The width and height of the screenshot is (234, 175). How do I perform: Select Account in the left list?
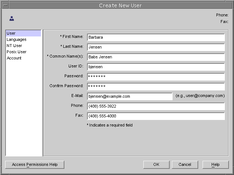pyautogui.click(x=23, y=58)
